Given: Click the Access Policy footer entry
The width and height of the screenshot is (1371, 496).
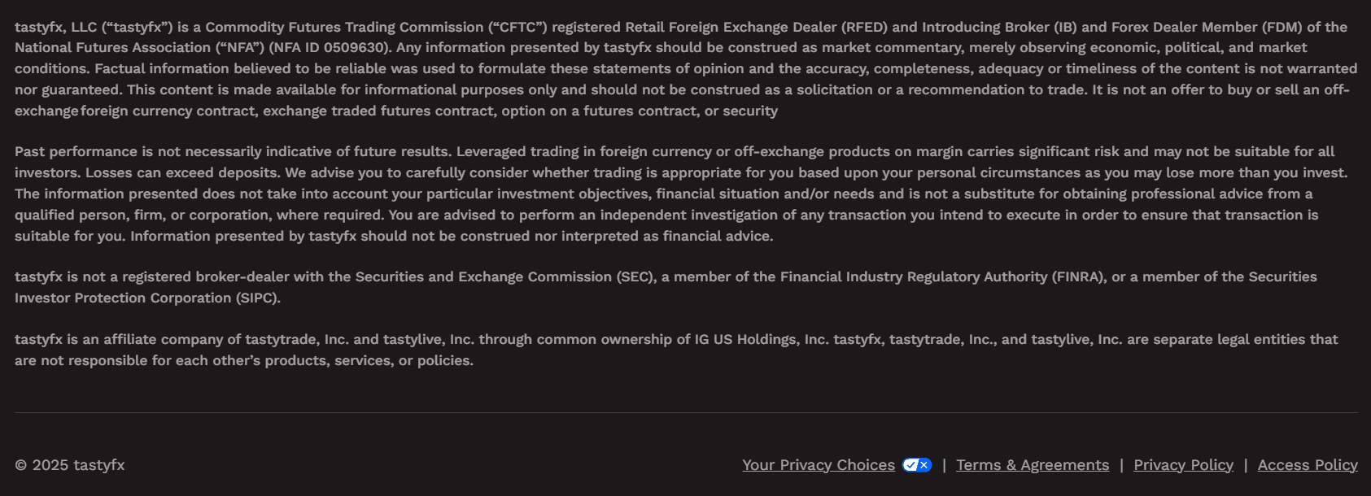Looking at the screenshot, I should click(1308, 465).
